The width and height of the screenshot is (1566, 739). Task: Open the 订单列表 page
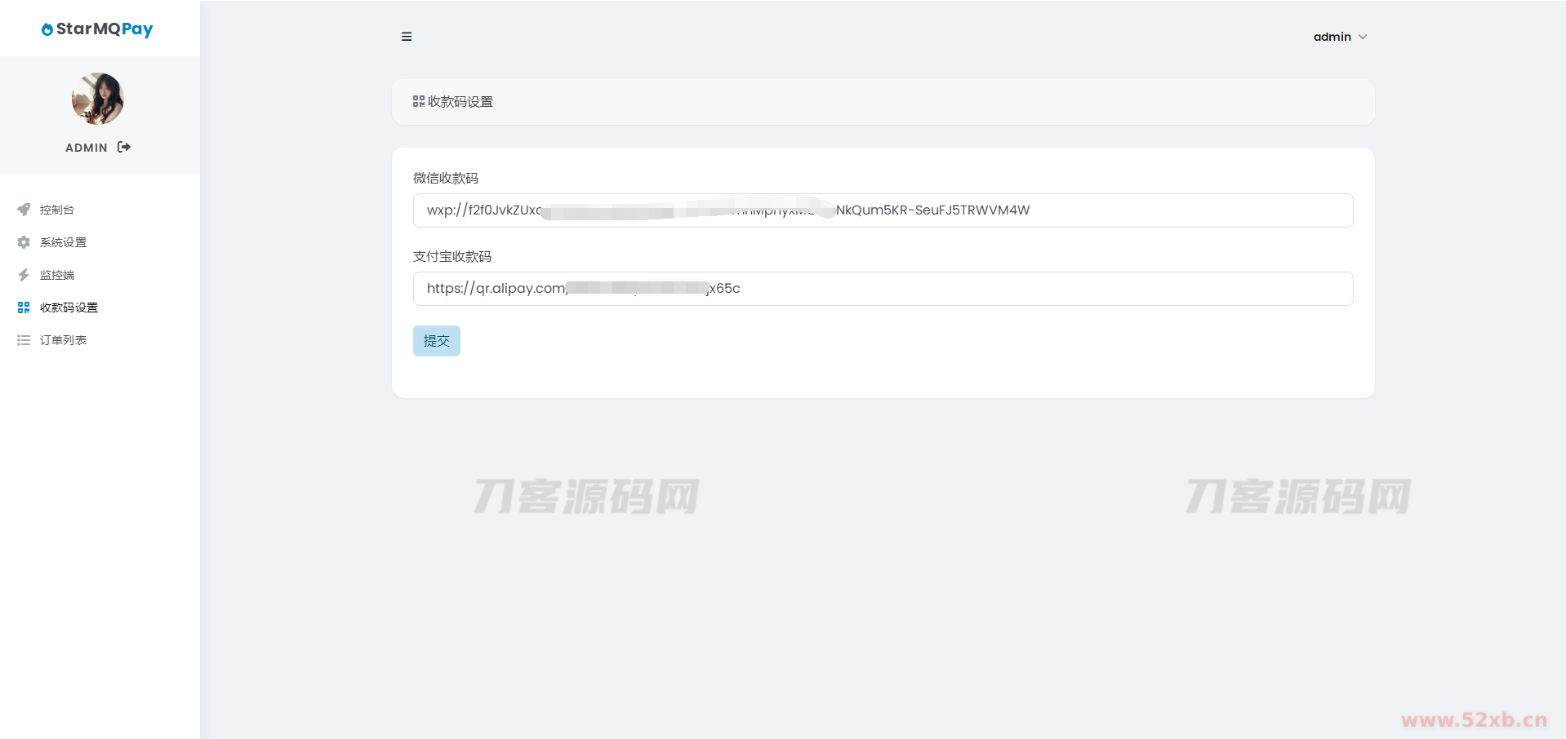pyautogui.click(x=63, y=340)
